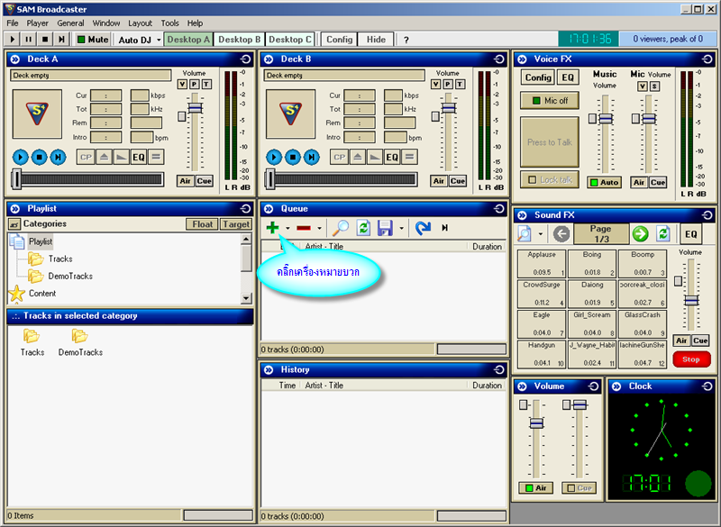Switch to Desktop C tab
The height and width of the screenshot is (527, 721).
coord(289,40)
